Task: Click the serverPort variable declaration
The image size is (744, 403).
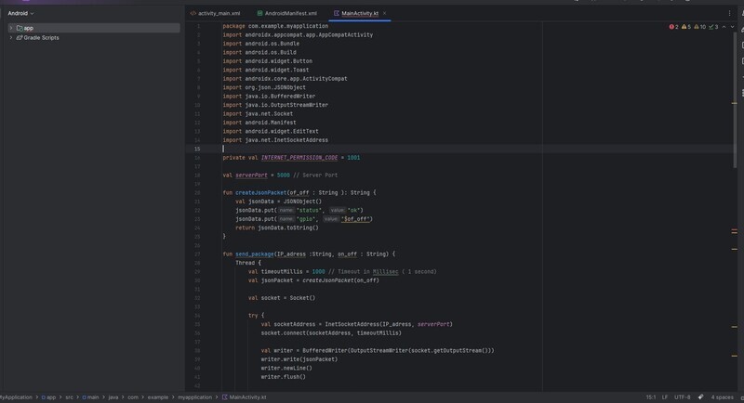Action: (251, 175)
